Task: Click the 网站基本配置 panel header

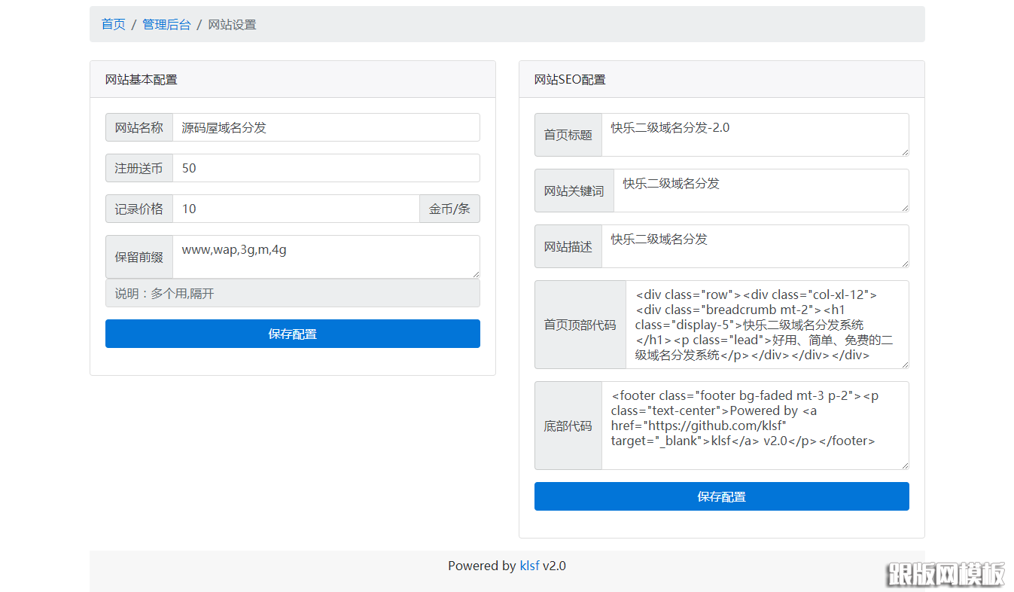Action: (x=141, y=79)
